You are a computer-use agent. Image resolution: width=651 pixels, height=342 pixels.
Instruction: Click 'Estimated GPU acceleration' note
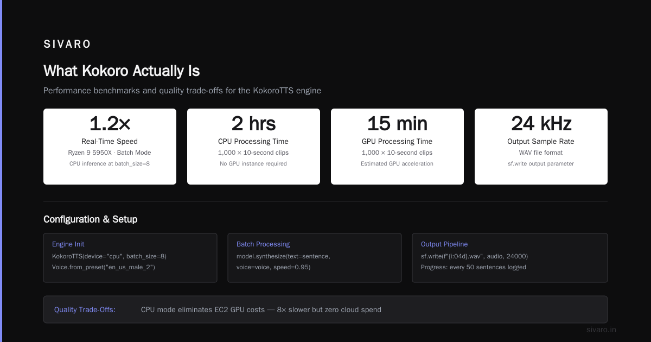397,163
